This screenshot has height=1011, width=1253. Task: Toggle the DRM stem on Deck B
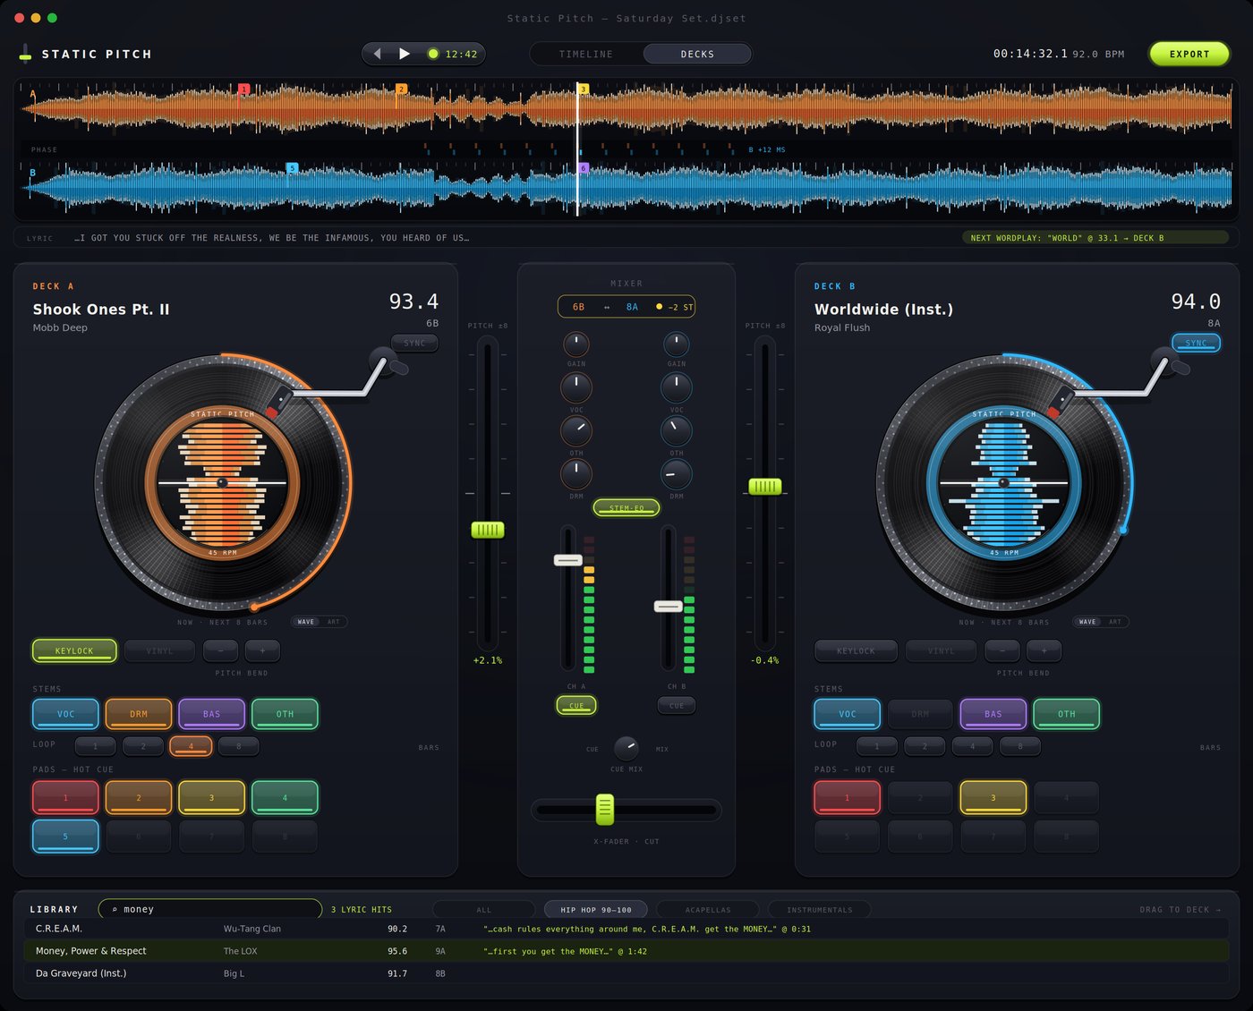click(x=920, y=714)
